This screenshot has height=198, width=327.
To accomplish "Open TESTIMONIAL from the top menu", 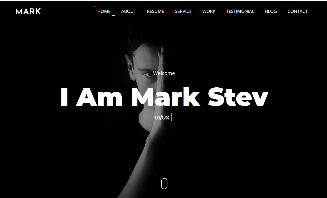I will [x=240, y=11].
